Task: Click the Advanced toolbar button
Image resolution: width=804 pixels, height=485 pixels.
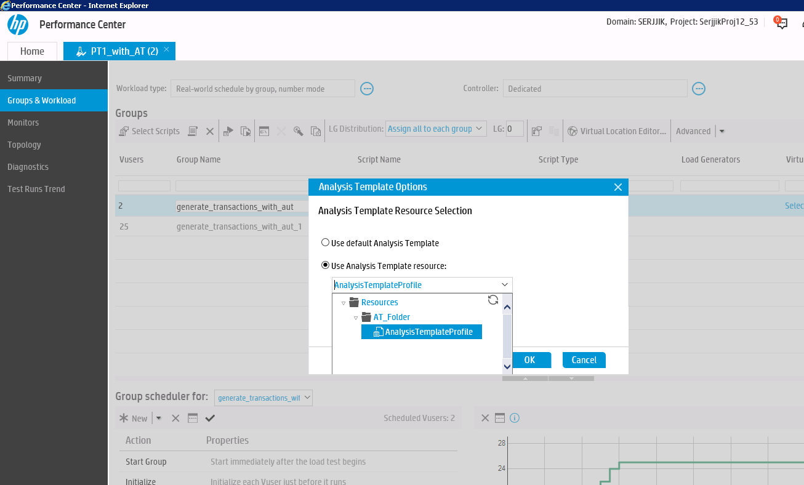Action: click(693, 131)
